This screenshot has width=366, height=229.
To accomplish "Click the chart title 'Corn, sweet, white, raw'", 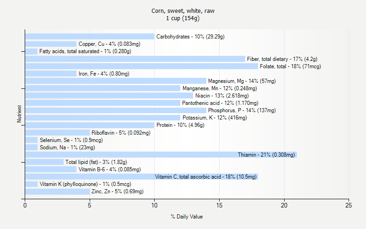I will pos(183,11).
